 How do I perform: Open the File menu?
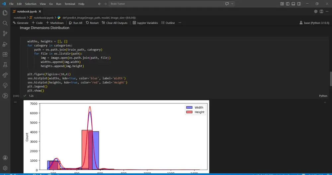[x=11, y=4]
